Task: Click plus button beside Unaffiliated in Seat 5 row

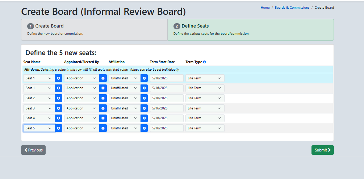Action: 144,128
